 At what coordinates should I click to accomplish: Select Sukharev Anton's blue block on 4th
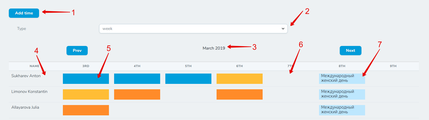pyautogui.click(x=137, y=79)
